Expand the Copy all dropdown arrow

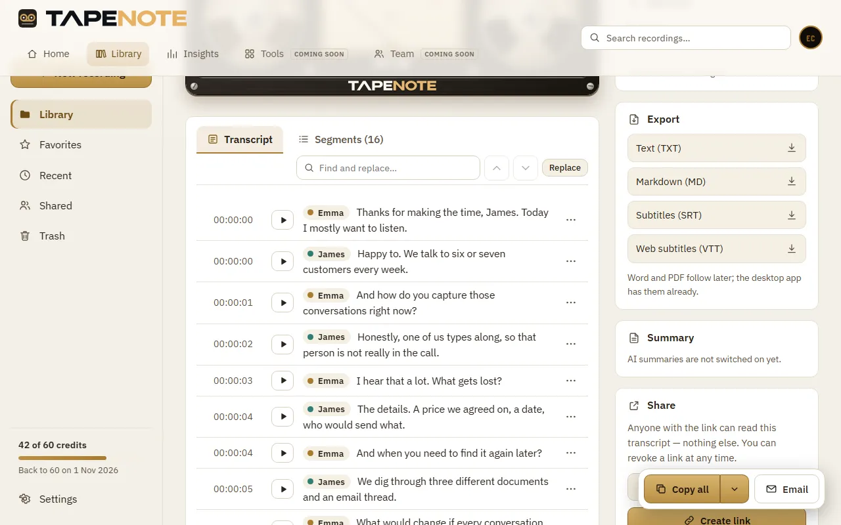click(735, 489)
